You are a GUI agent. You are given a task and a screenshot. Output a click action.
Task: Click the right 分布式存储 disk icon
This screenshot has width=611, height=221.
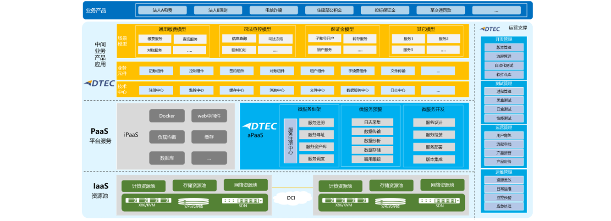pos(391,201)
